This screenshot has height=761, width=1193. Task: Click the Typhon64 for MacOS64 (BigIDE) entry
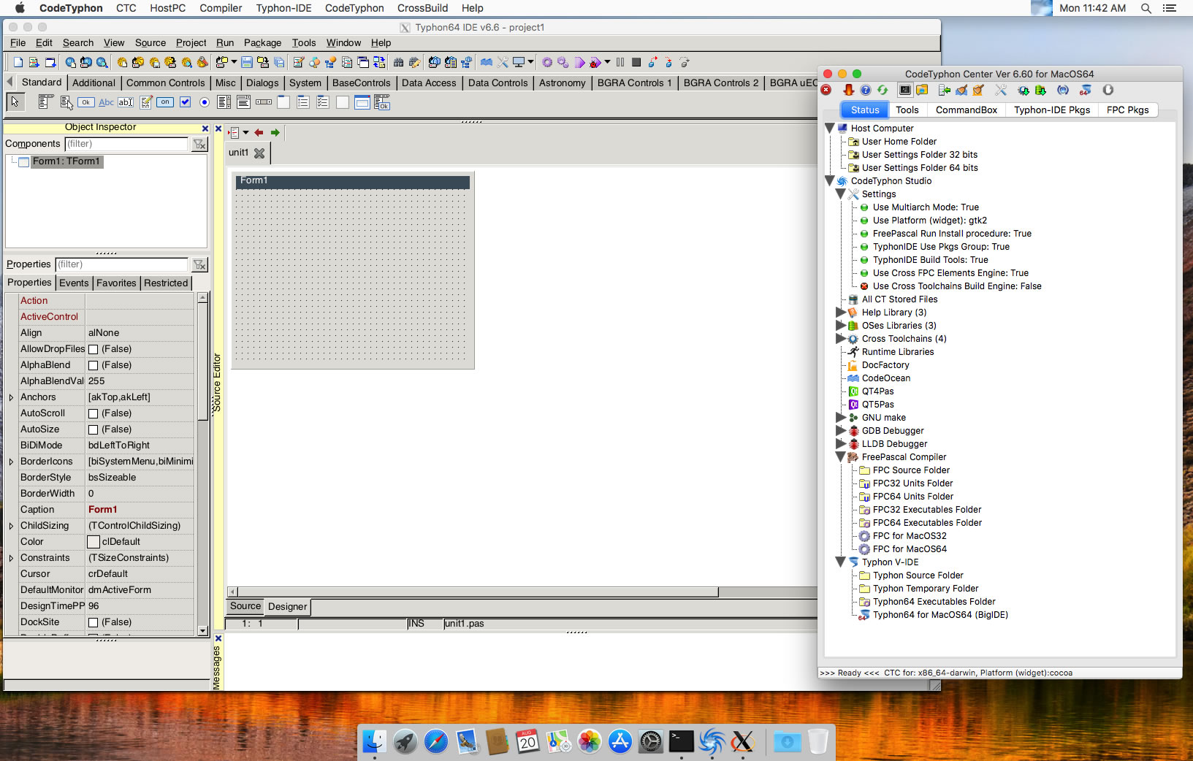click(940, 615)
